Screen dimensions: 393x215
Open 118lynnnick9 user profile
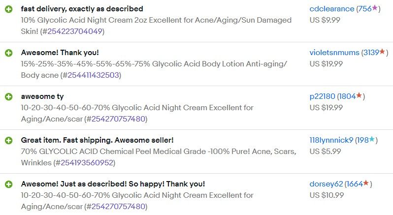(331, 141)
